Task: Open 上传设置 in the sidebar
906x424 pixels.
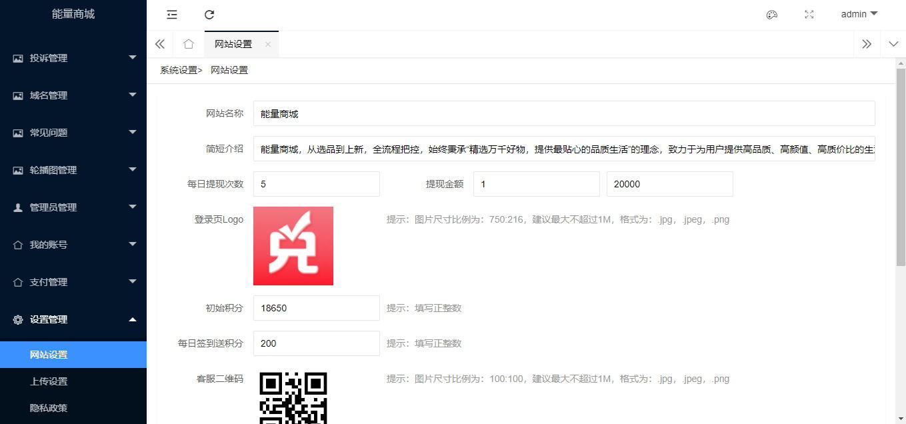Action: point(49,381)
